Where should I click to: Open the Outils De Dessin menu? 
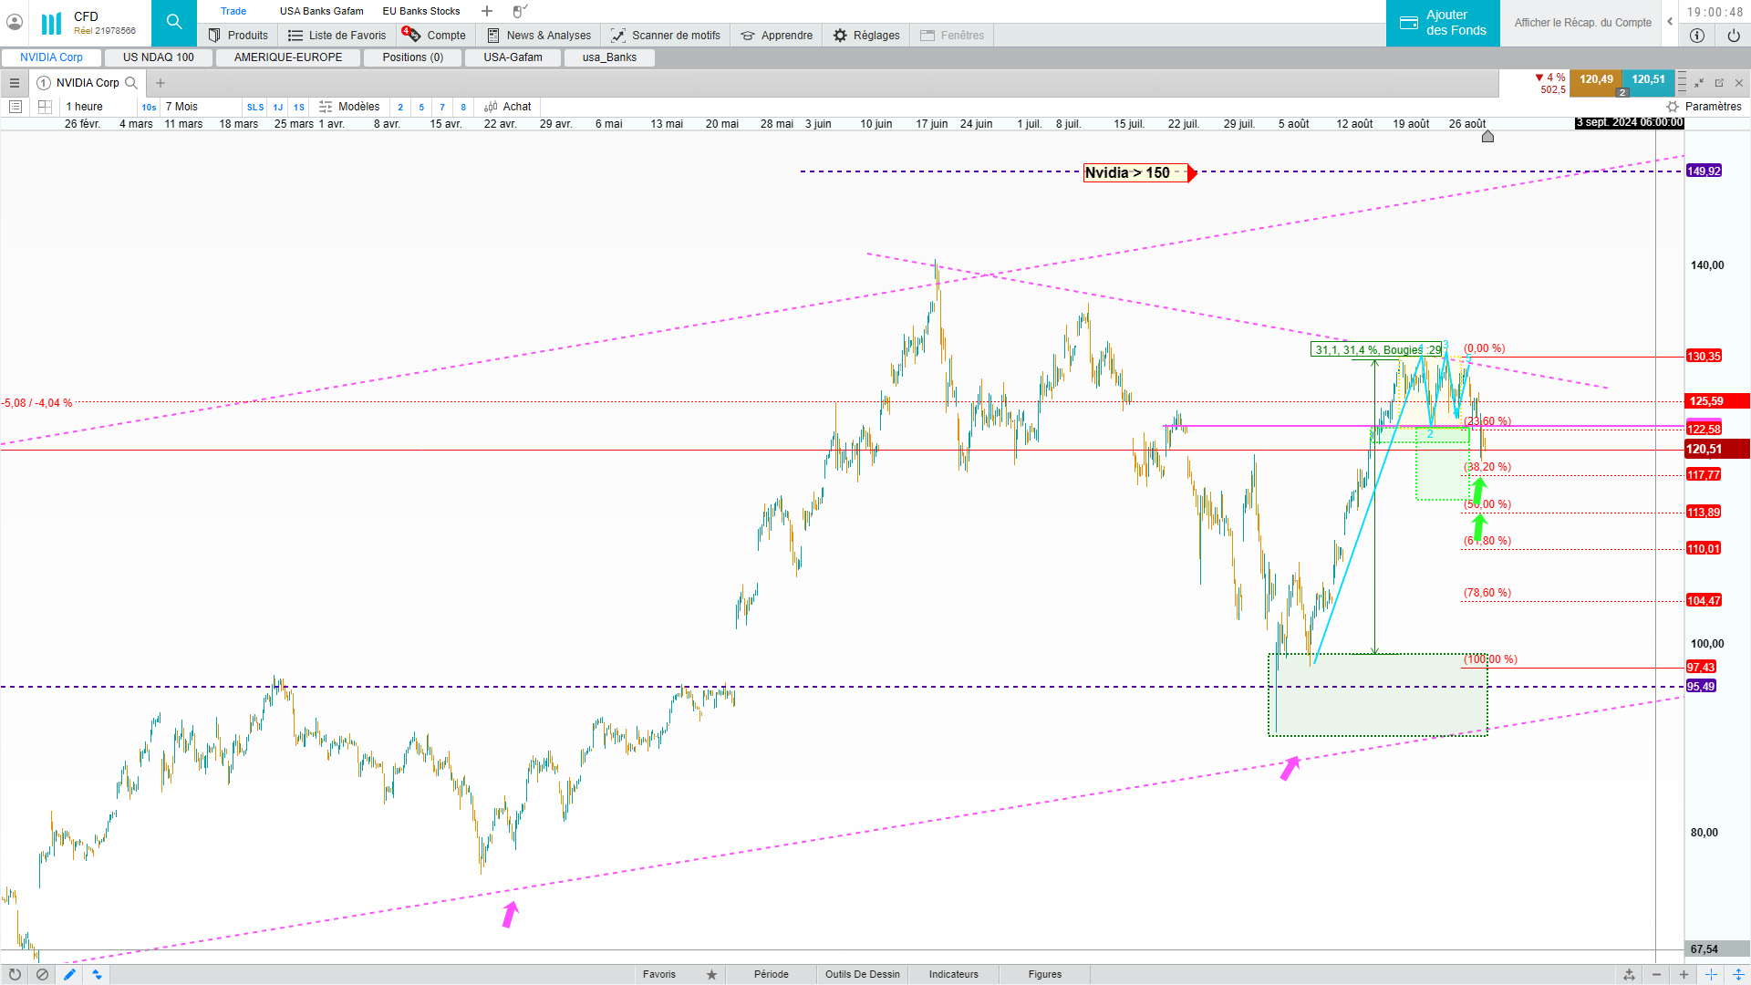pos(862,974)
